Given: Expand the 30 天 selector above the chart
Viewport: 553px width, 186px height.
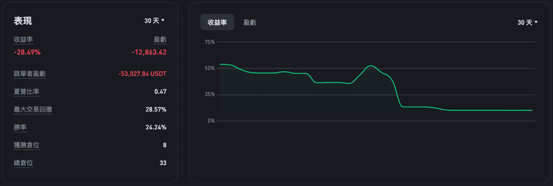Looking at the screenshot, I should [528, 23].
